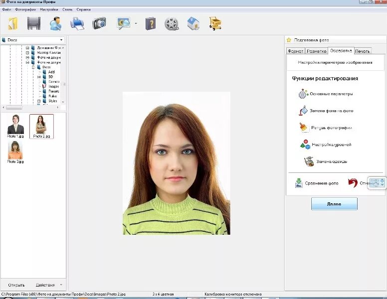
Task: Select the Photo 1.jpg thumbnail
Action: 15,126
